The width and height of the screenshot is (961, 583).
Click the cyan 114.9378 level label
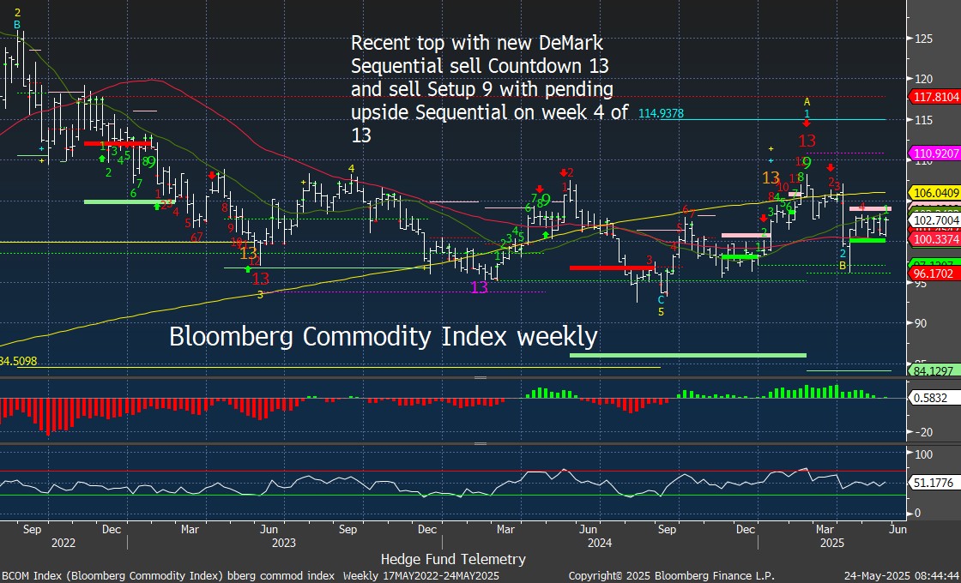(661, 113)
